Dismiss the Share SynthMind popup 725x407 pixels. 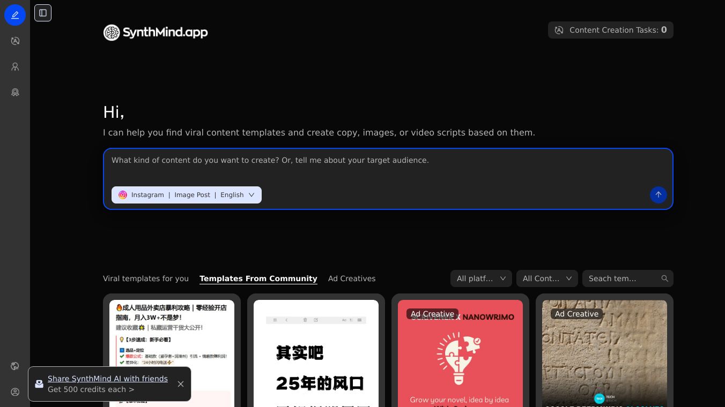coord(181,384)
